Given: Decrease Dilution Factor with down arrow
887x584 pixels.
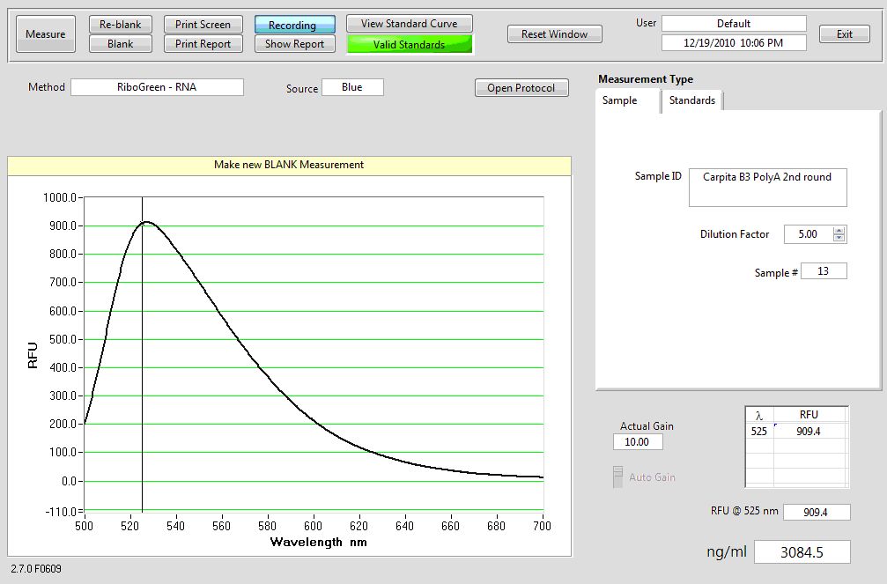Looking at the screenshot, I should pyautogui.click(x=839, y=238).
